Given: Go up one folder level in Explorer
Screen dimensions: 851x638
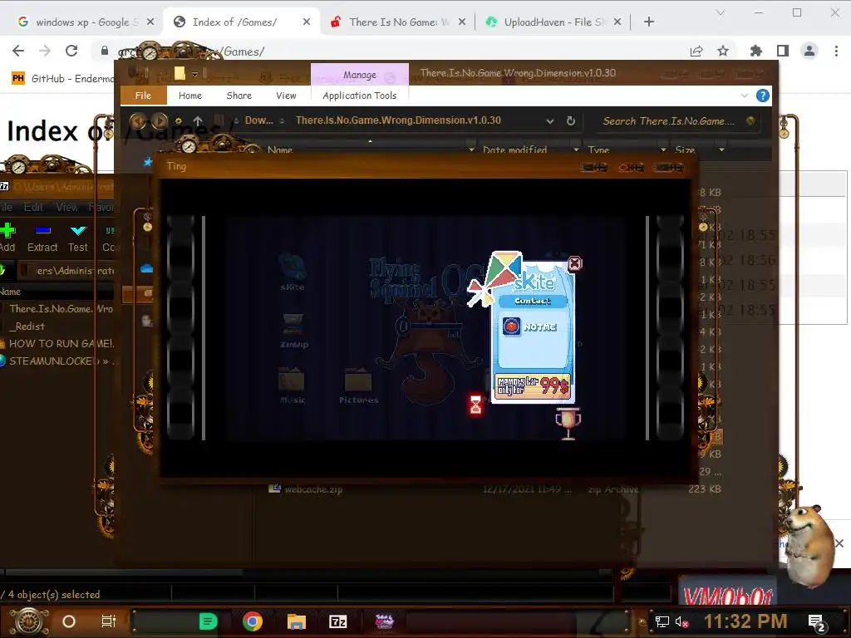Looking at the screenshot, I should [198, 120].
